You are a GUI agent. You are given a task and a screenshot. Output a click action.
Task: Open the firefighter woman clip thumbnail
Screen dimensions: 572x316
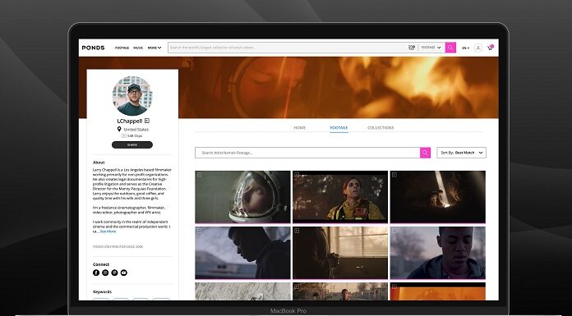(340, 197)
